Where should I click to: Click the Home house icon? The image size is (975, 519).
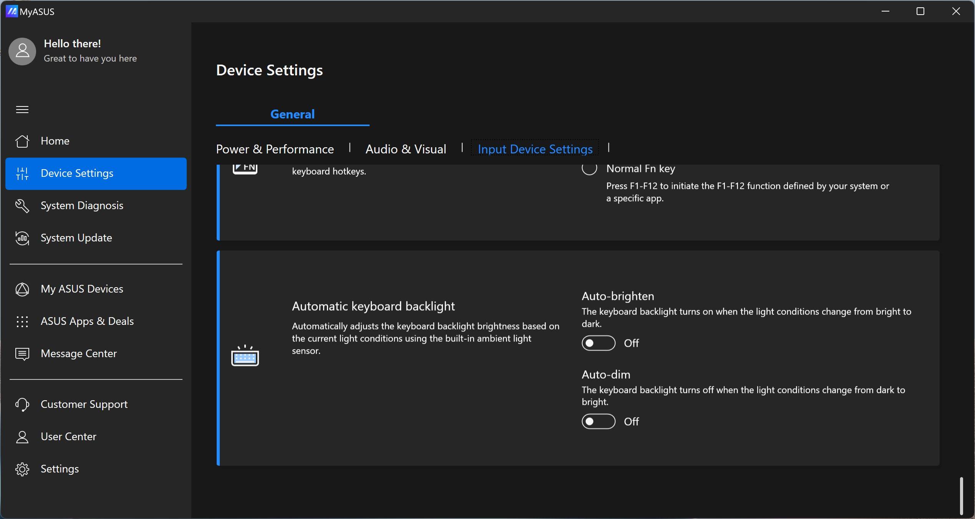click(x=22, y=141)
